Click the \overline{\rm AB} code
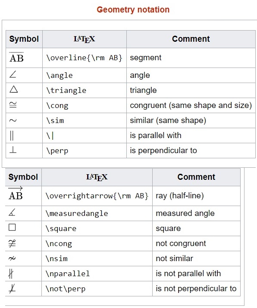Viewport: 257px width, 308px height. [84, 58]
